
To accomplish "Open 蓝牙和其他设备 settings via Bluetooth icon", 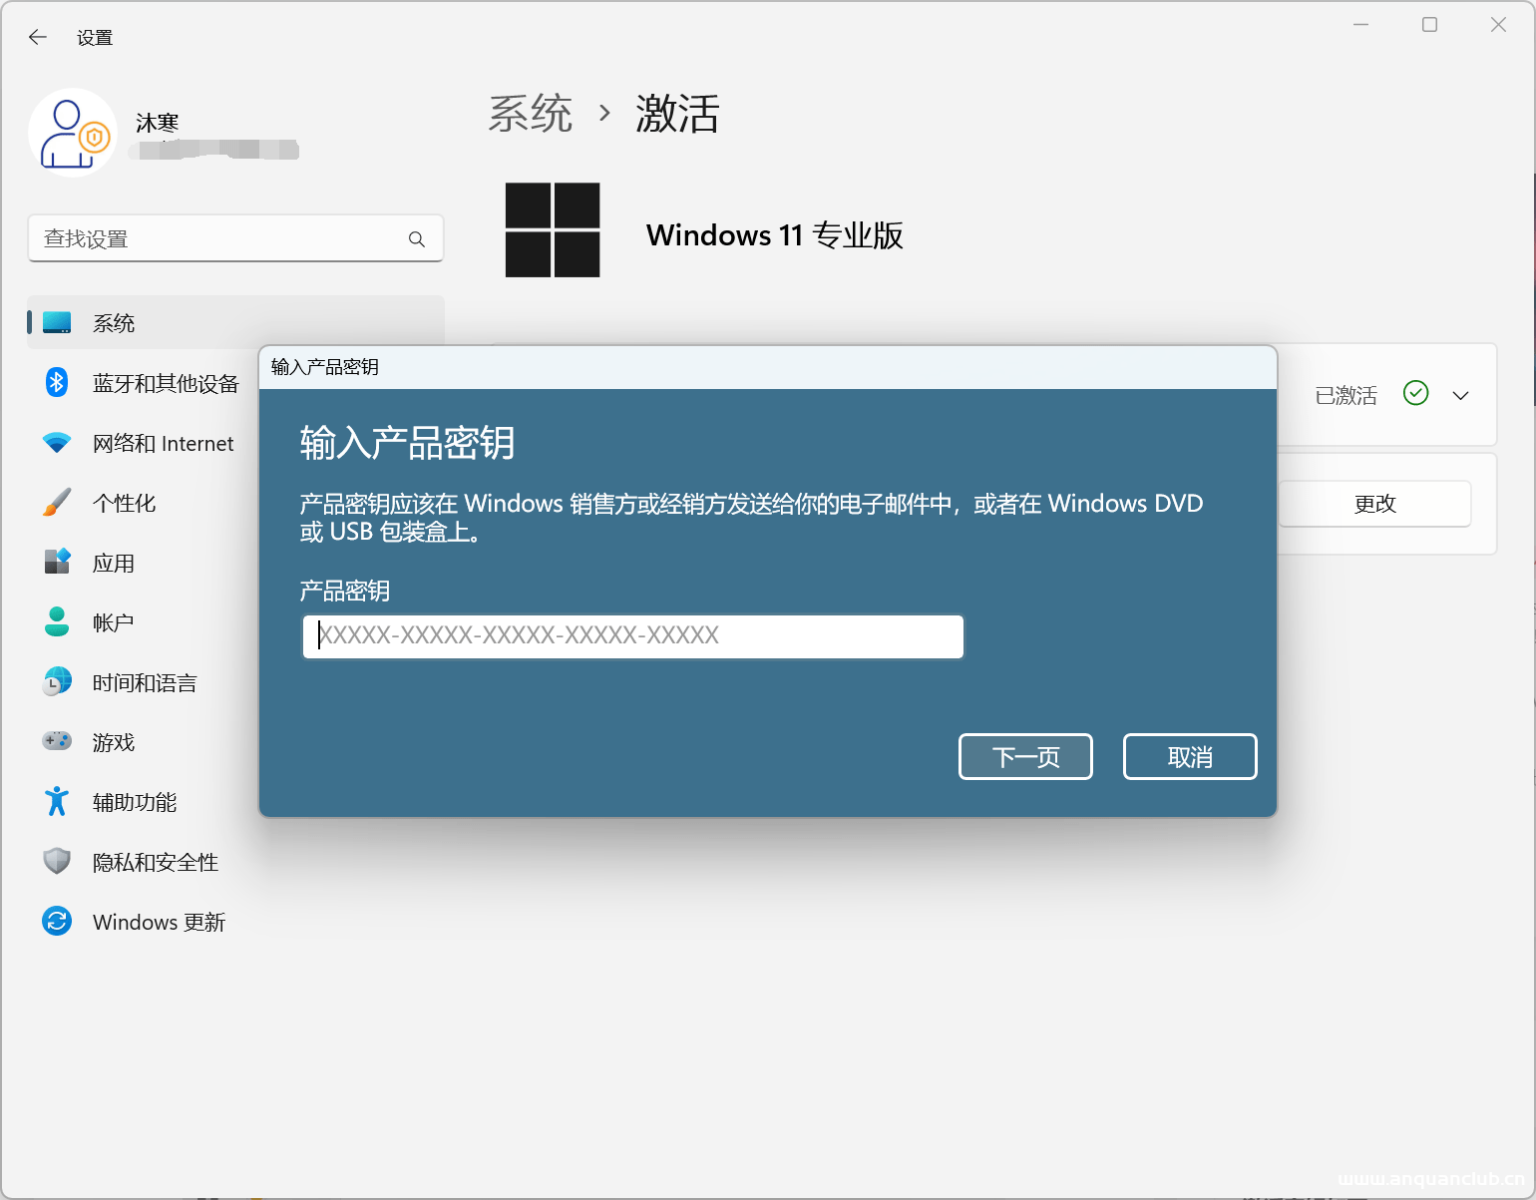I will click(x=57, y=383).
